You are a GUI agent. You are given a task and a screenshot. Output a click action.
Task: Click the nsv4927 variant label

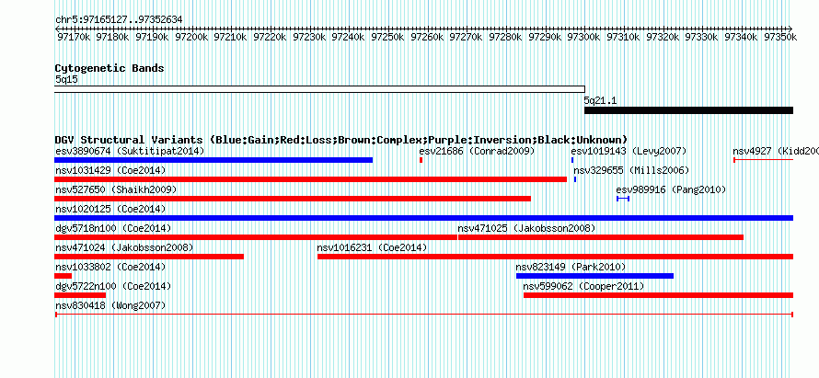776,152
